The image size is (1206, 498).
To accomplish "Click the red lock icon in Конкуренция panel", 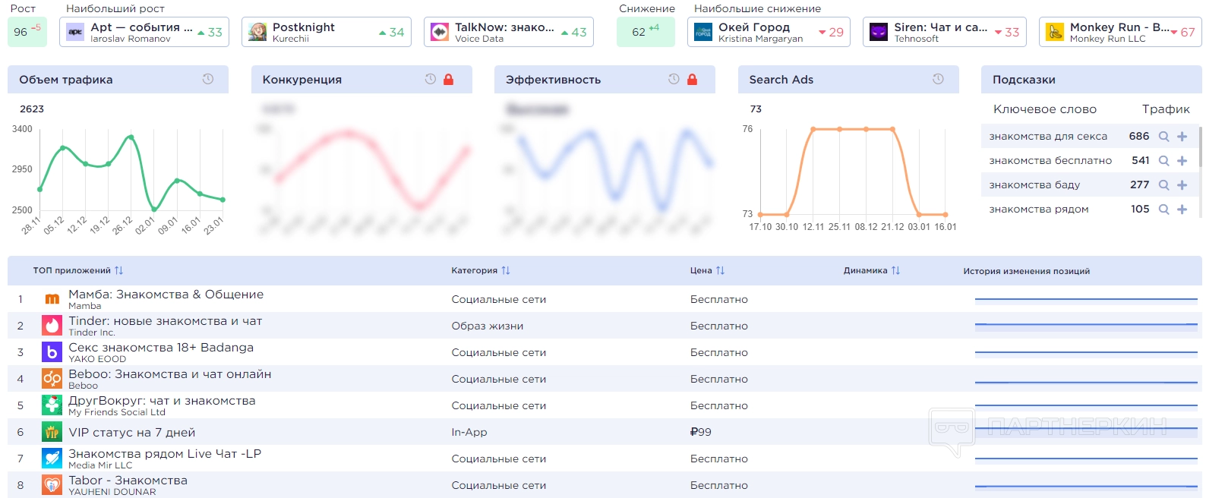I will pos(448,79).
